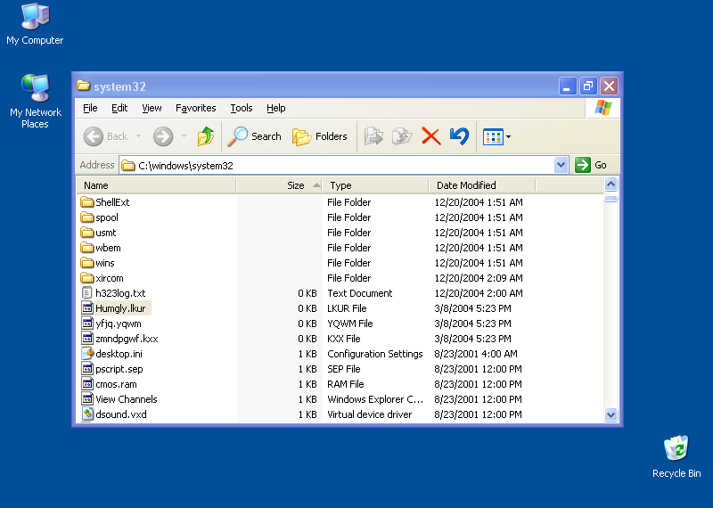This screenshot has width=713, height=508.
Task: Open the File menu
Action: [x=90, y=108]
